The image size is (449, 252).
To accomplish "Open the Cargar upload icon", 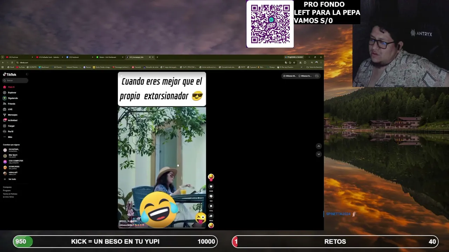I will [x=5, y=126].
